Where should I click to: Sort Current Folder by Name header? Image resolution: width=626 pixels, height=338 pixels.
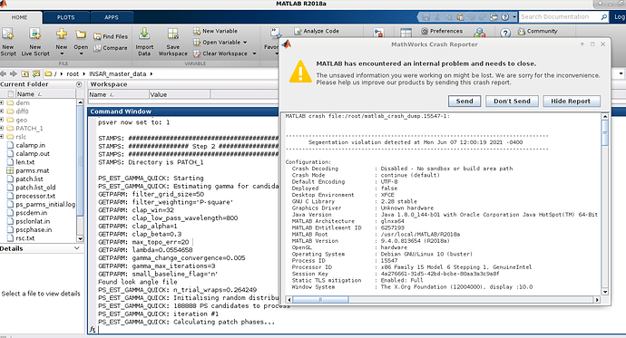coord(45,94)
